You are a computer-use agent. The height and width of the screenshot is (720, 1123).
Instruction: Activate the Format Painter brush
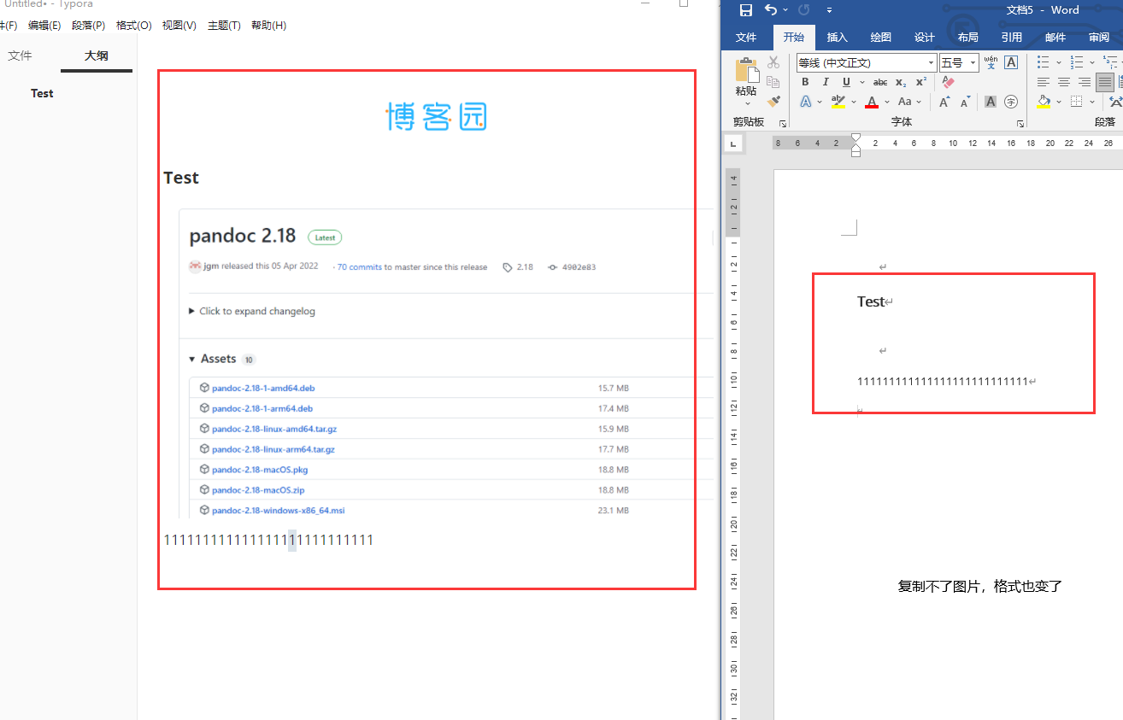(x=773, y=102)
